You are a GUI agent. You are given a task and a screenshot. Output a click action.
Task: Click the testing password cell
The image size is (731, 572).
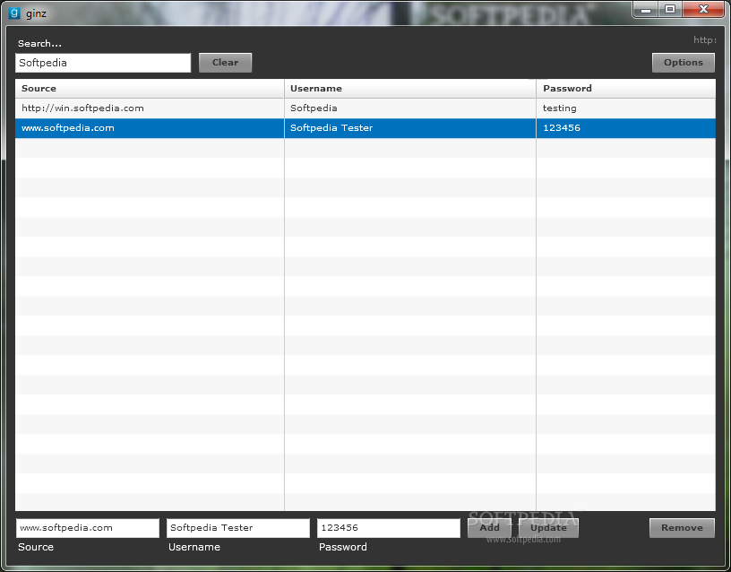(x=626, y=108)
